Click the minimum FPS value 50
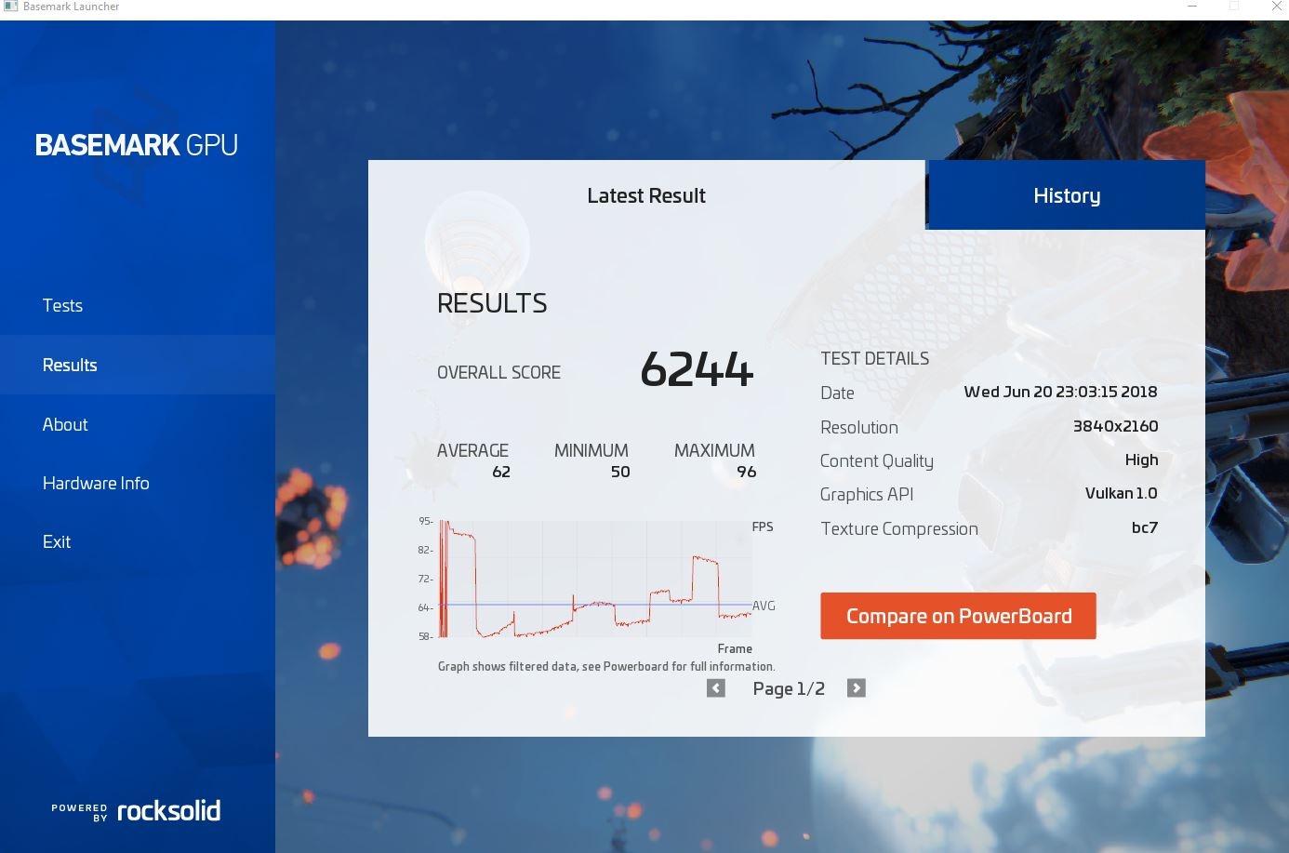 620,472
